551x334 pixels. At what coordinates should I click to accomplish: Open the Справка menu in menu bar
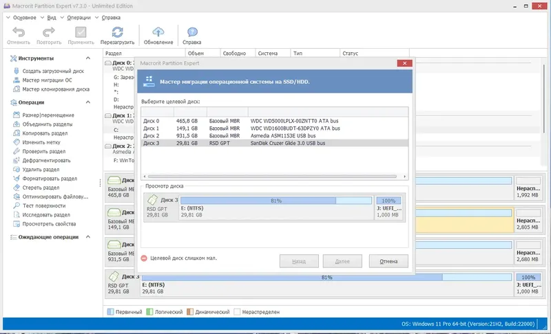(x=111, y=17)
